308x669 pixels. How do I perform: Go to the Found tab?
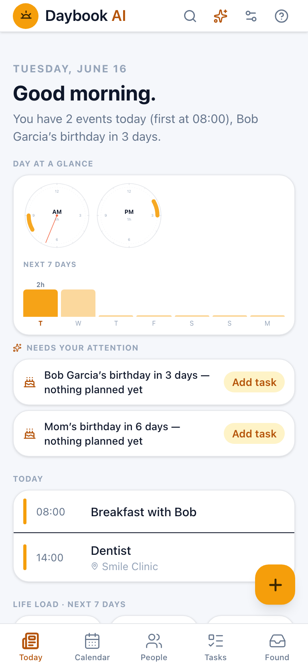click(x=277, y=646)
